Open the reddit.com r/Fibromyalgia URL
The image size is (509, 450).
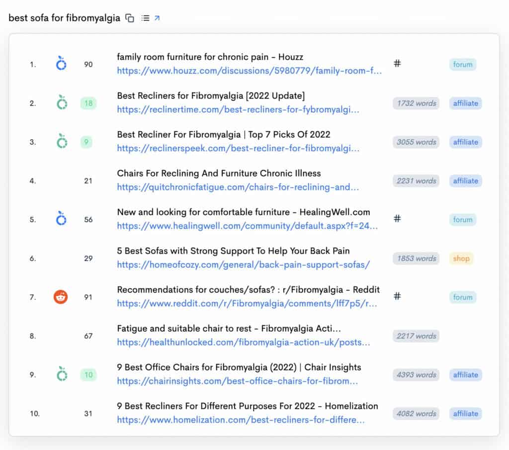click(x=247, y=304)
